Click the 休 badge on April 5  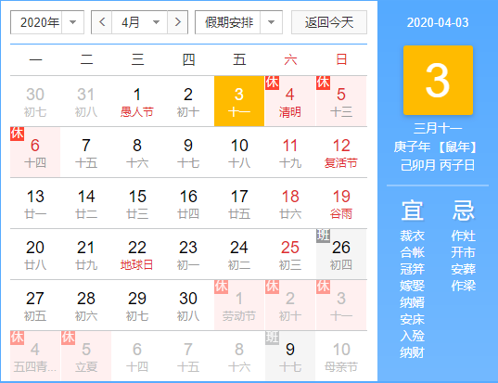tap(323, 83)
